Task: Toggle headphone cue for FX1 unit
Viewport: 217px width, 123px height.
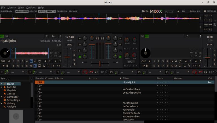Action: tap(96, 72)
